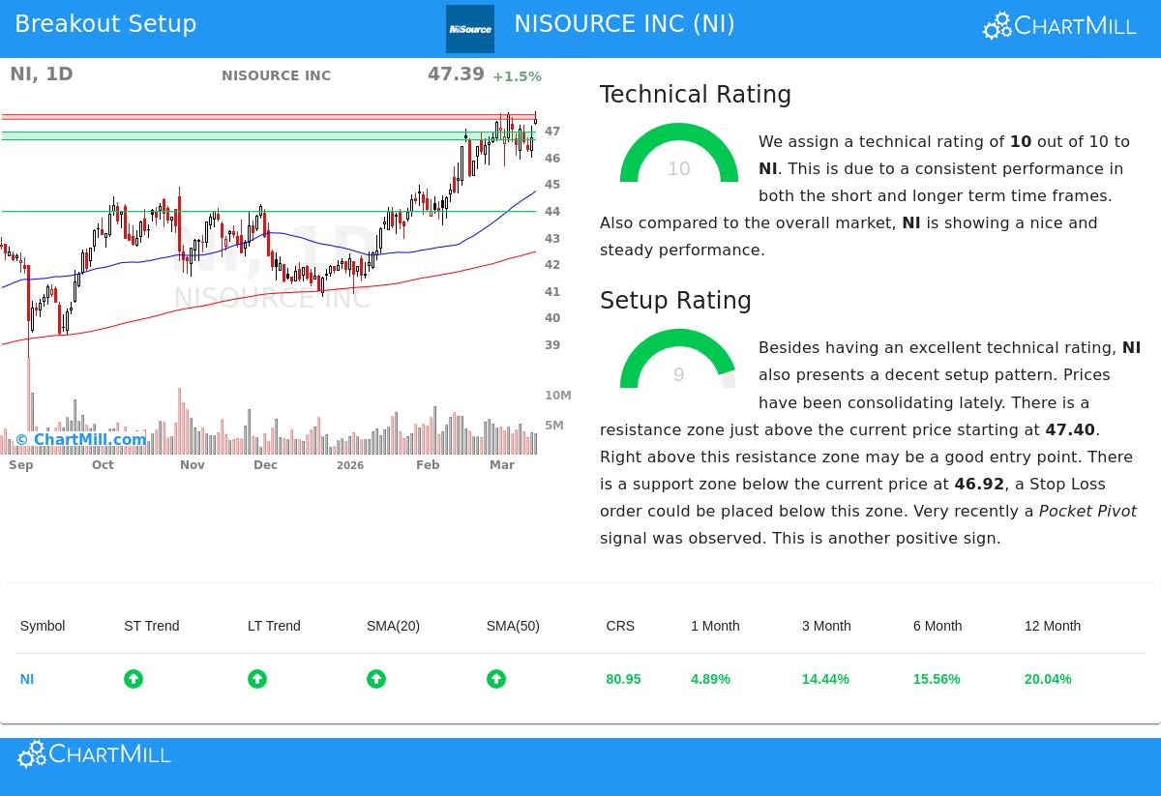The height and width of the screenshot is (796, 1161).
Task: Click the SMA(50) up-arrow icon
Action: pos(496,678)
